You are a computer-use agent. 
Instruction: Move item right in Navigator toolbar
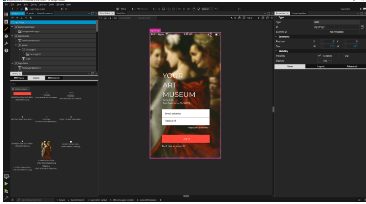[x=17, y=18]
